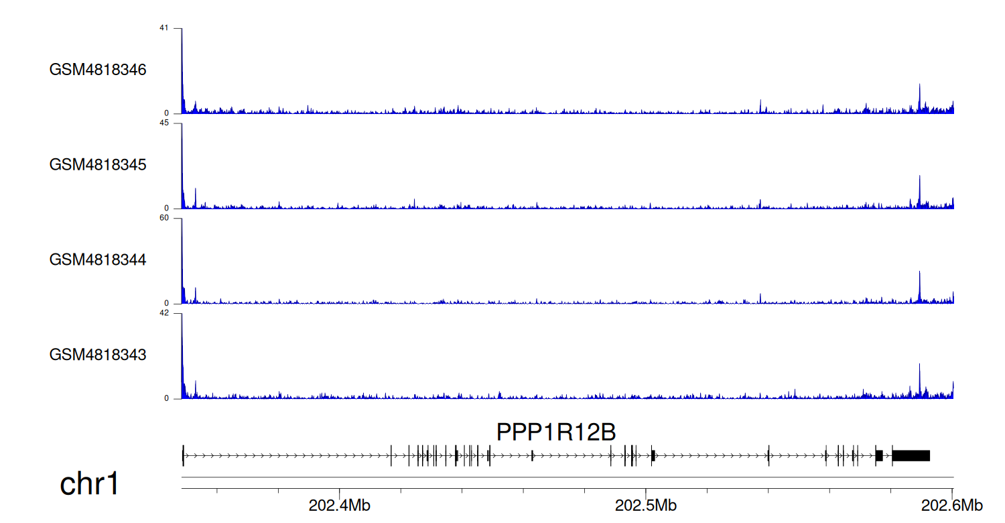The height and width of the screenshot is (523, 1005).
Task: Click the 202.5Mb axis tick label
Action: click(647, 506)
